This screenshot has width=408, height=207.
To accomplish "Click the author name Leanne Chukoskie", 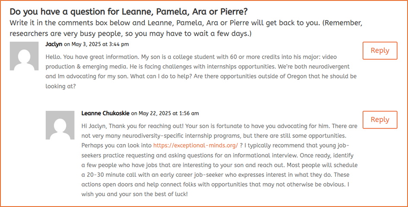I will [x=105, y=113].
